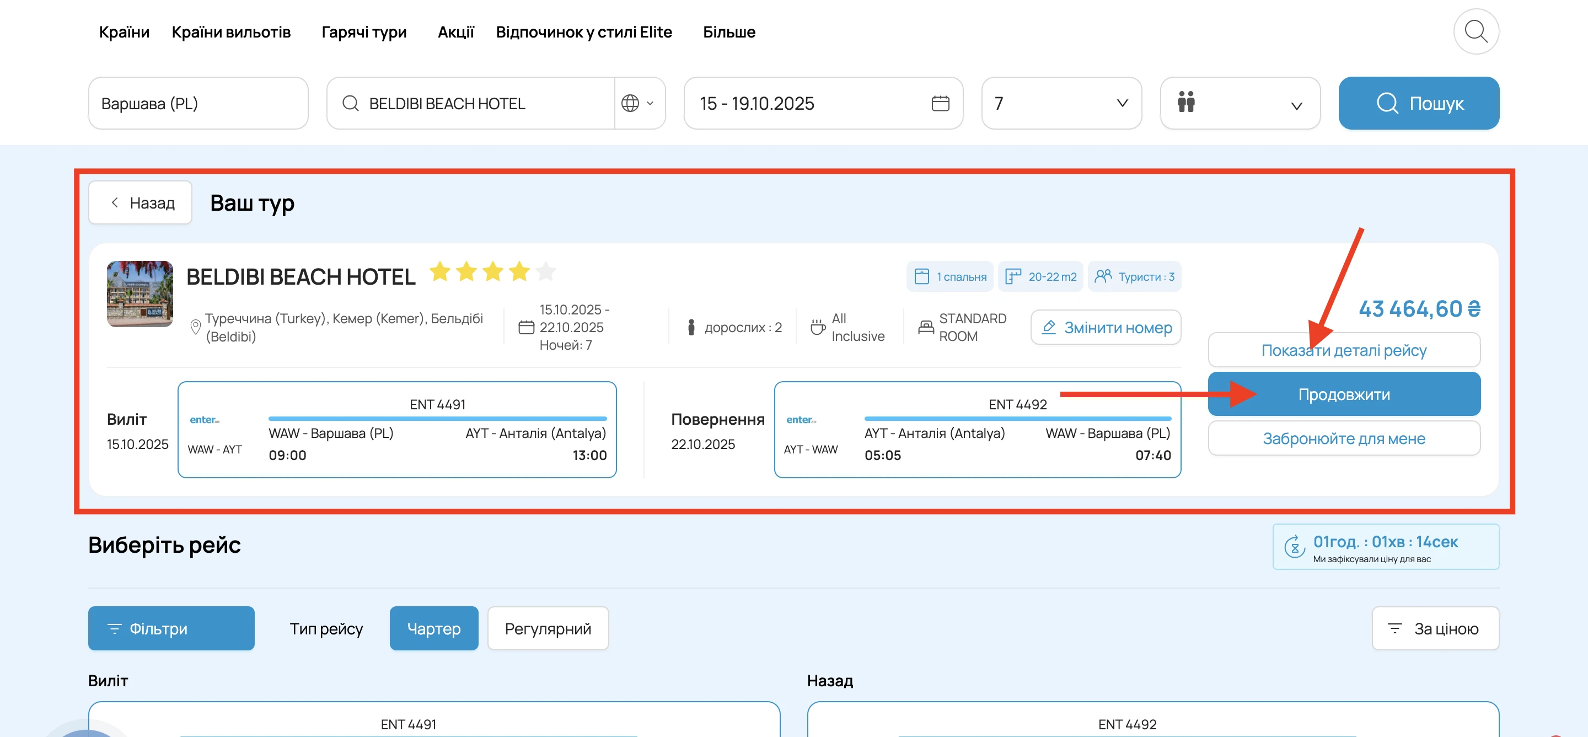Screen dimensions: 1588x737
Task: Click the fifth grey rating star
Action: (x=546, y=271)
